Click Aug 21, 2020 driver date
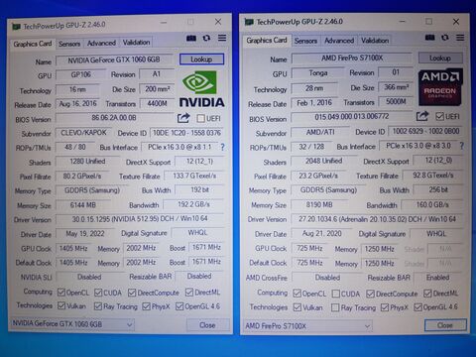This screenshot has height=357, width=476. click(x=321, y=234)
